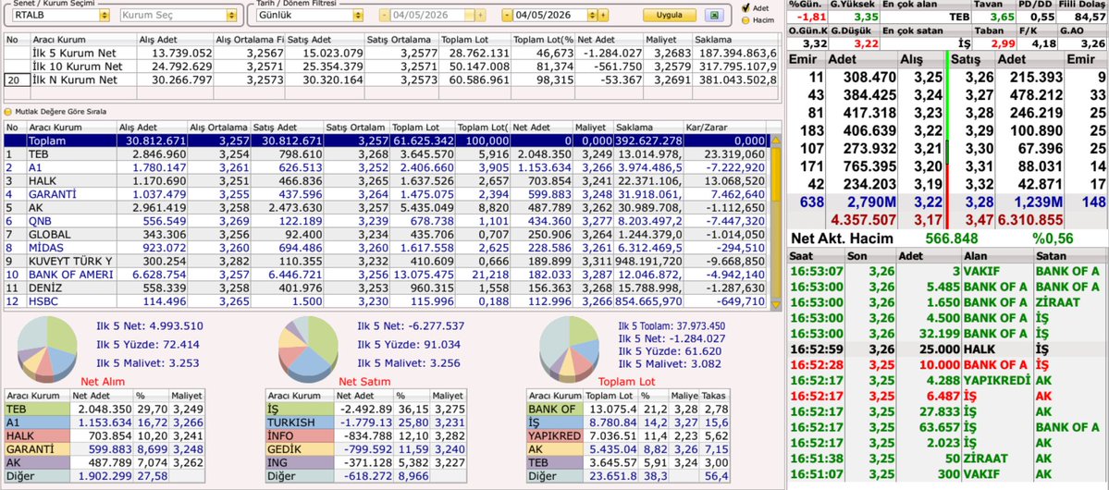1109x490 pixels.
Task: Click the end date 04/05/2026 stepper arrows
Action: click(x=593, y=16)
